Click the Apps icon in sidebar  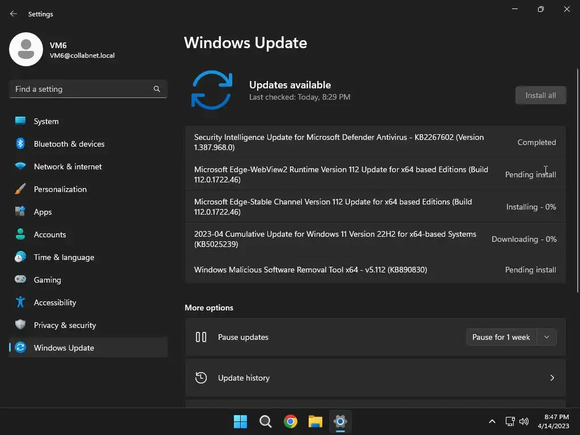tap(20, 212)
